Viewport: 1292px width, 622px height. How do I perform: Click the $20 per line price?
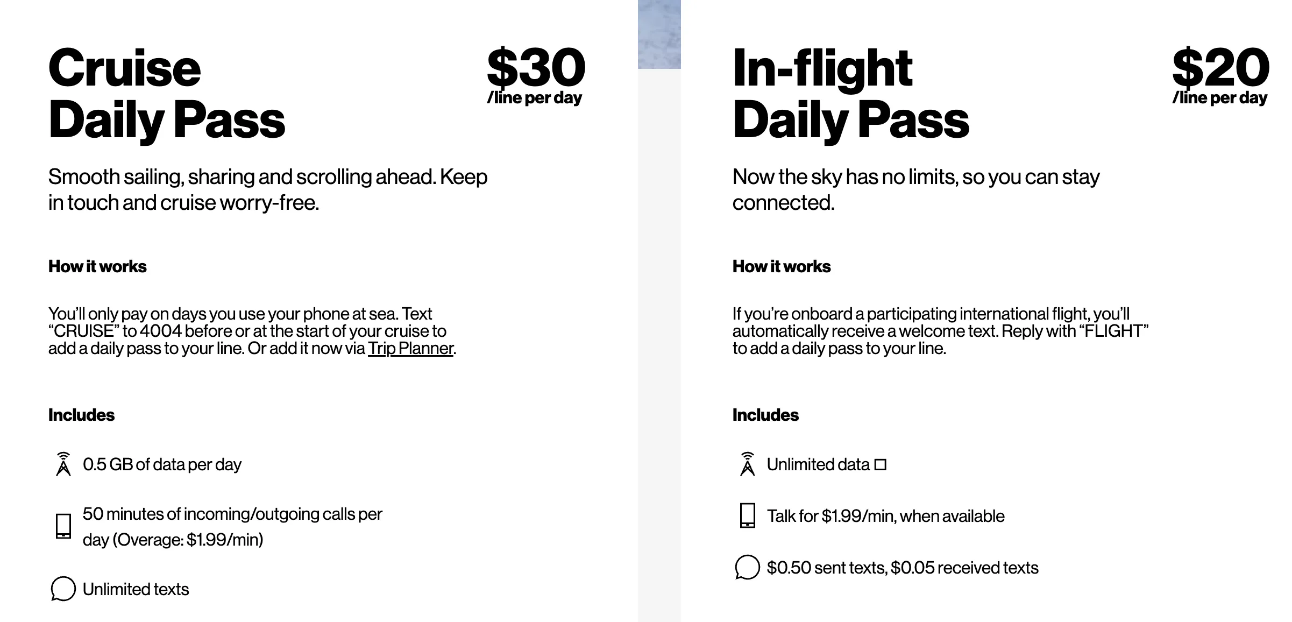pyautogui.click(x=1220, y=76)
